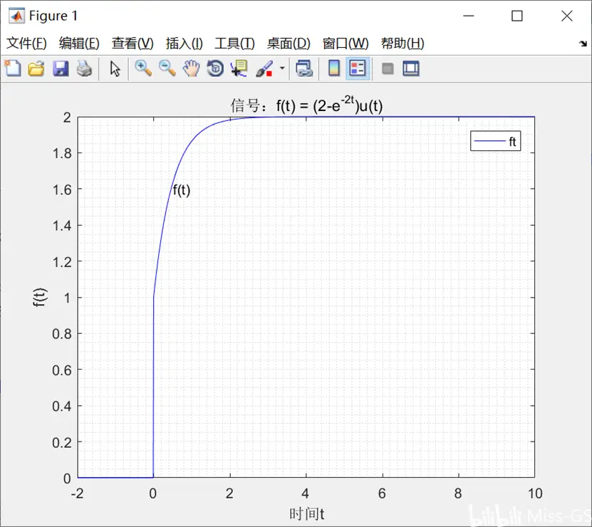Open a file with the folder icon
This screenshot has height=527, width=592.
[x=36, y=68]
